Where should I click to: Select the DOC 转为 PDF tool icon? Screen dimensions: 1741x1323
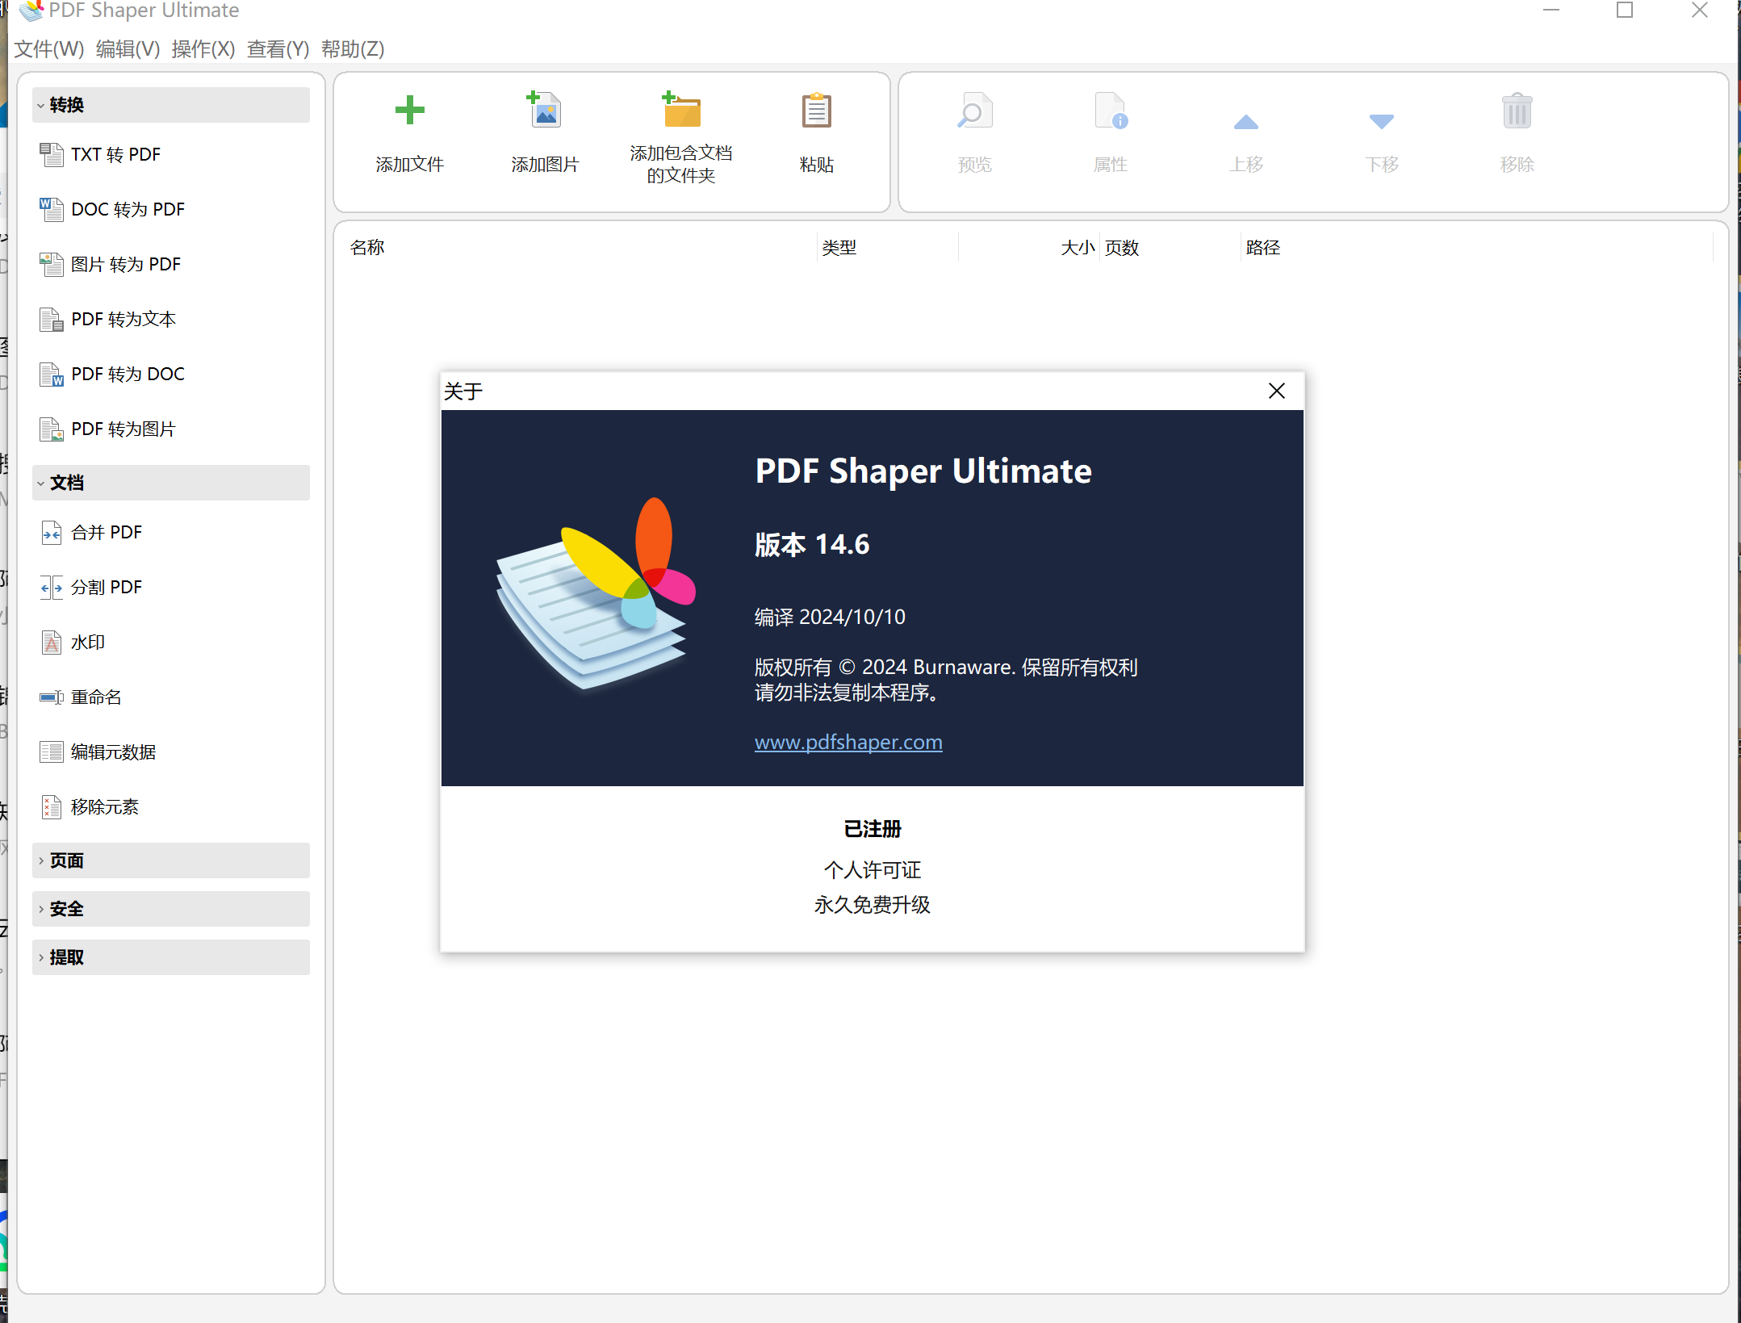click(x=52, y=209)
